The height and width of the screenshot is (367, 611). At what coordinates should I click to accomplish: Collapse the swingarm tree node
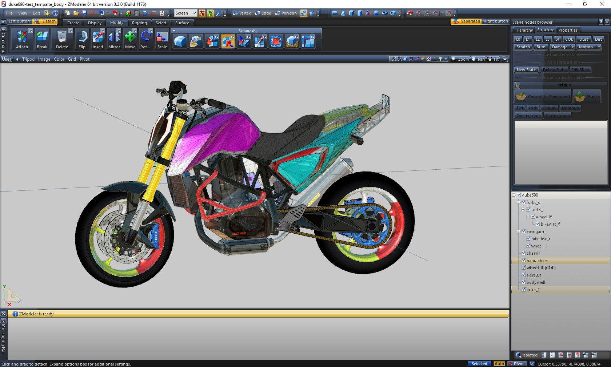(x=519, y=231)
